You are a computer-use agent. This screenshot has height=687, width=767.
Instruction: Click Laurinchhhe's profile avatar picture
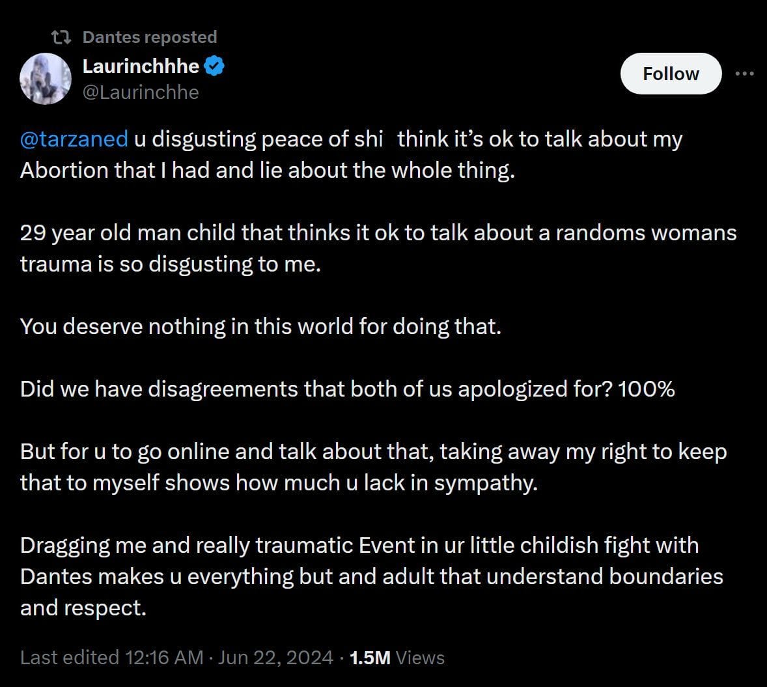(46, 78)
